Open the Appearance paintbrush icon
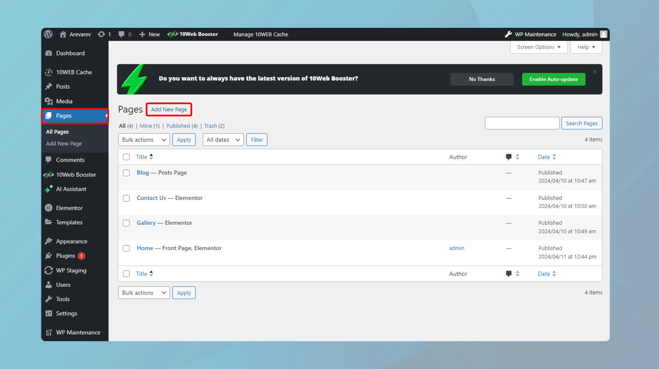659x369 pixels. pos(48,241)
